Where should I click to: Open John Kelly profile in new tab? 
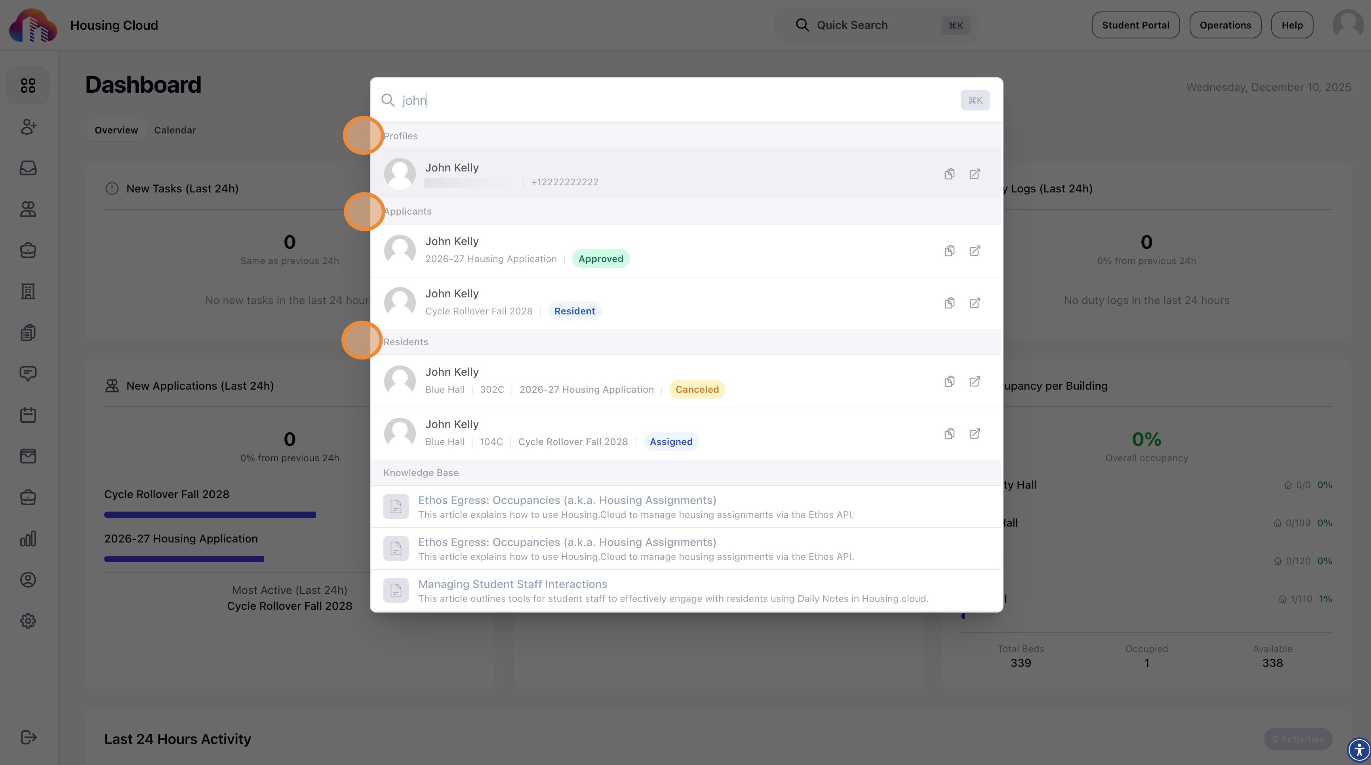(975, 174)
